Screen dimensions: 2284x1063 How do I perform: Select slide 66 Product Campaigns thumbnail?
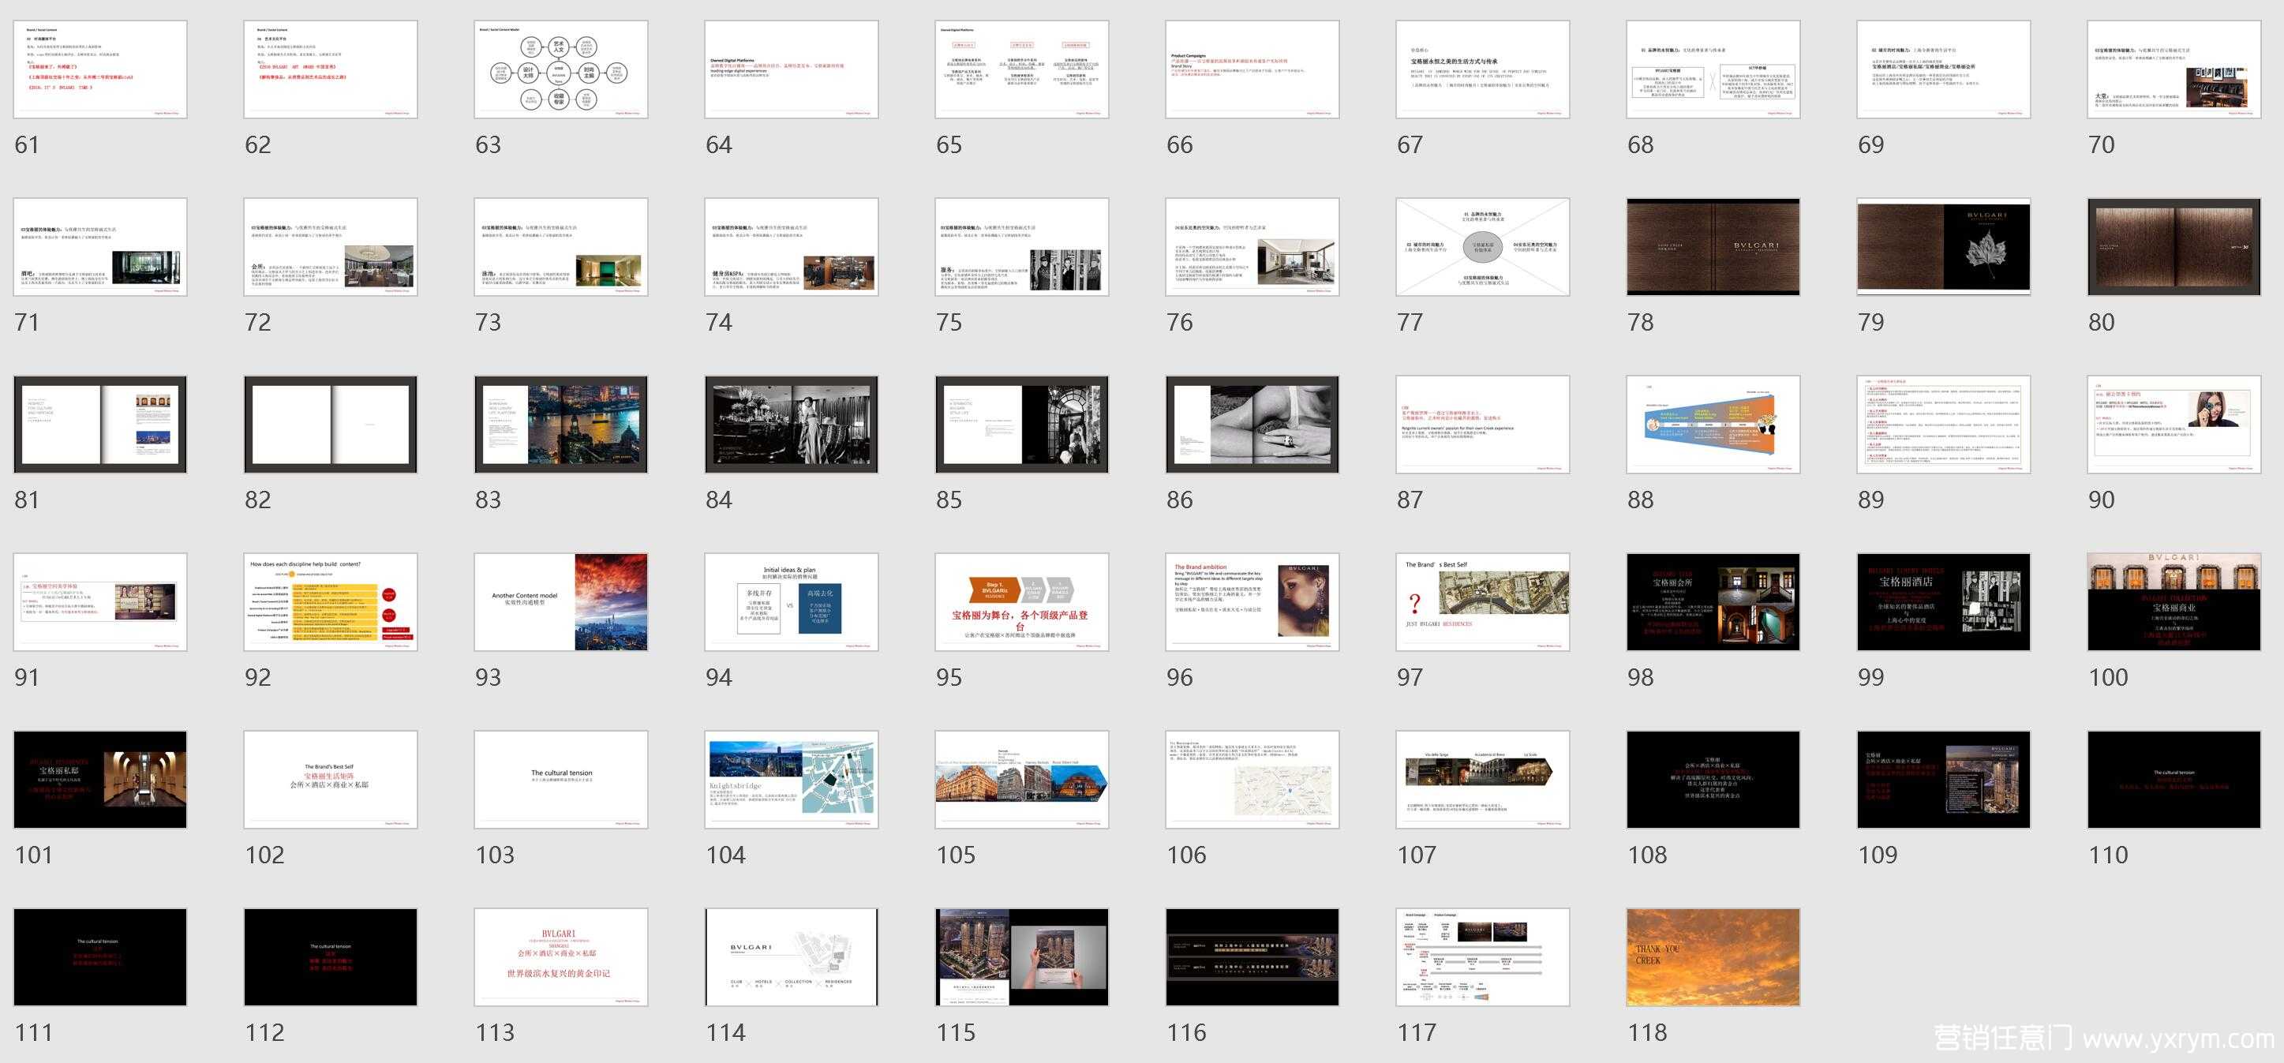click(x=1252, y=69)
